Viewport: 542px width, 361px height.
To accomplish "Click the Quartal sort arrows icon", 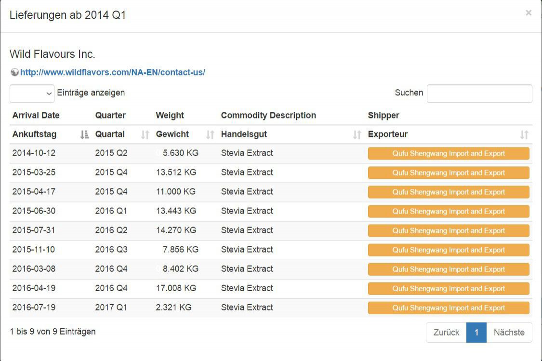I will (x=145, y=135).
